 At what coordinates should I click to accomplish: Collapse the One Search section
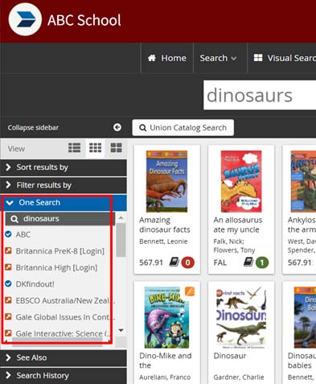tap(64, 203)
